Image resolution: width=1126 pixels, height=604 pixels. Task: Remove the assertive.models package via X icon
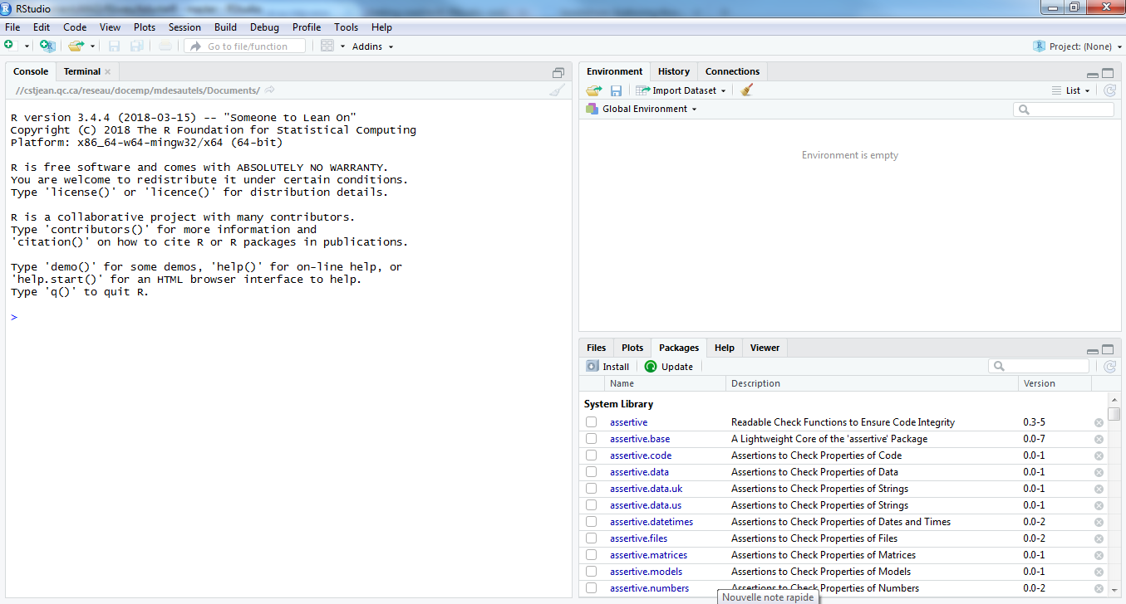pos(1099,572)
